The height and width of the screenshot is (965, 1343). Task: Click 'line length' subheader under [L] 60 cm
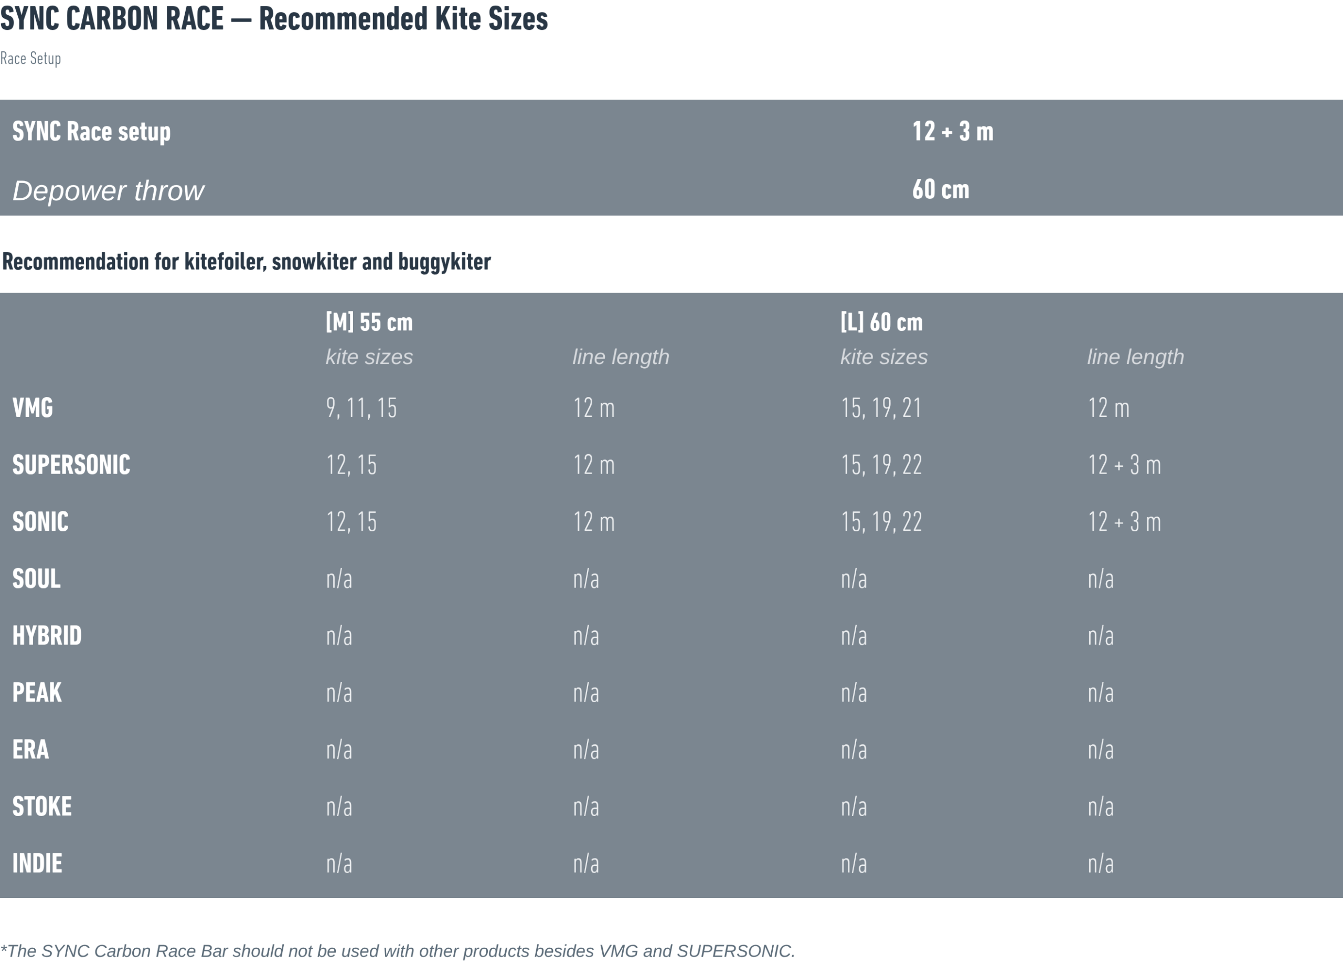(x=1136, y=357)
